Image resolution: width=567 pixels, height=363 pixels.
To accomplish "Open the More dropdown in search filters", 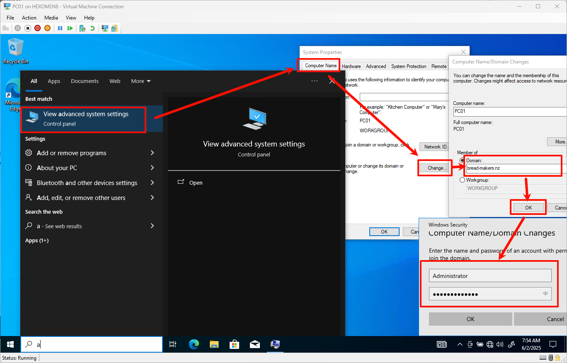I will pos(141,81).
